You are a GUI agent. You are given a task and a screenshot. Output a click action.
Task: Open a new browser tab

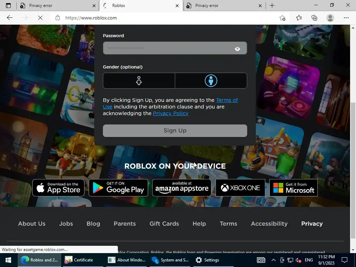272,6
